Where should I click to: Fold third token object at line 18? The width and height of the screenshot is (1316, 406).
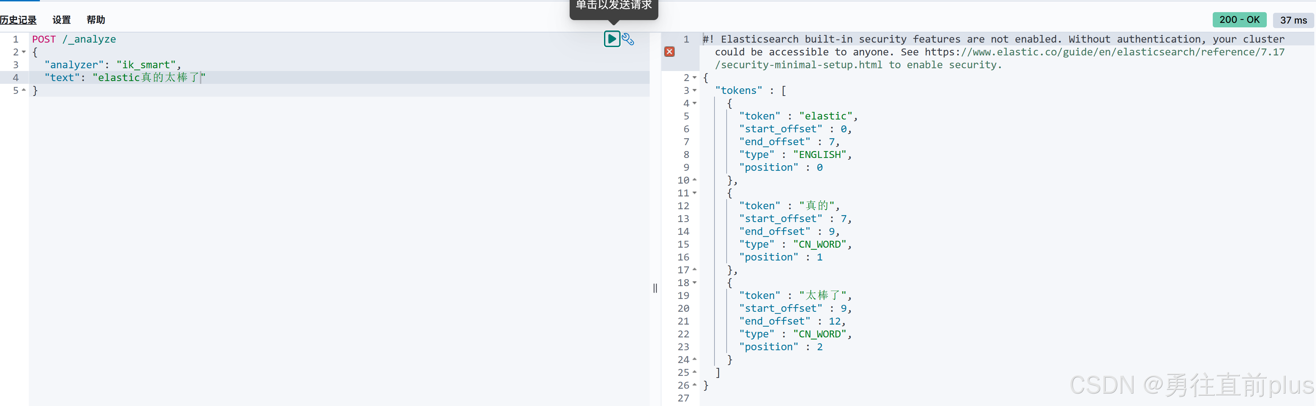pyautogui.click(x=694, y=282)
